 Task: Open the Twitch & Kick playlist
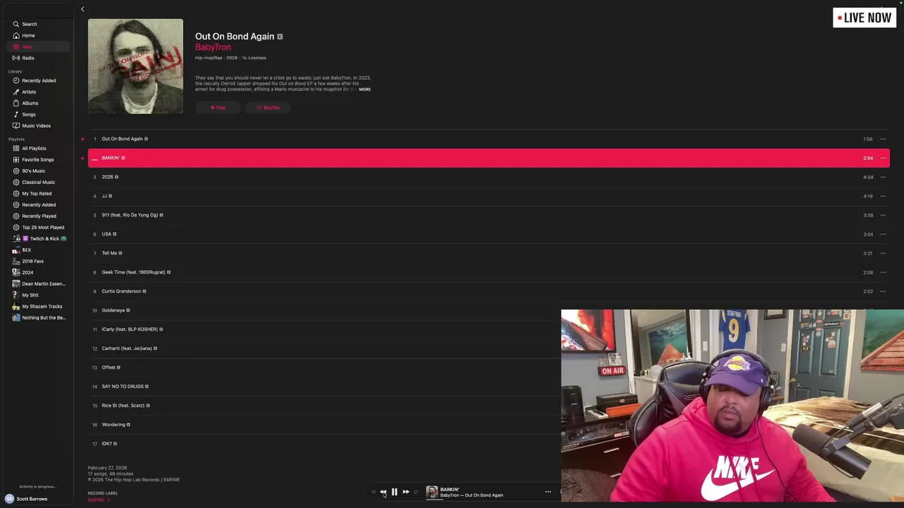tap(38, 238)
